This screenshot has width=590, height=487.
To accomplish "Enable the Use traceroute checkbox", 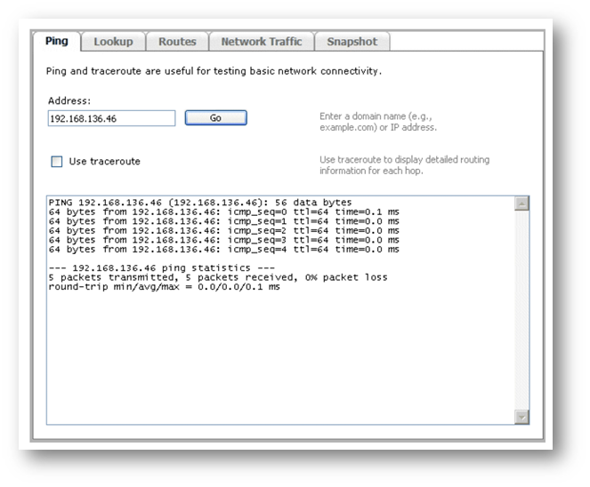I will (57, 162).
